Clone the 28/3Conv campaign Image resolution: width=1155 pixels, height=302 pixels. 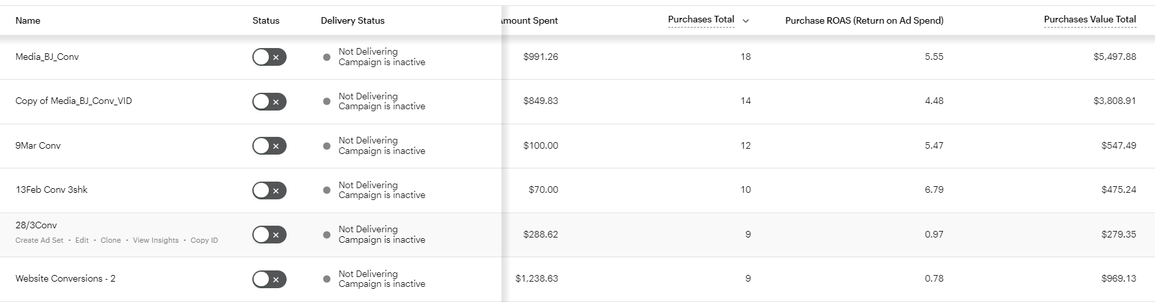(111, 241)
